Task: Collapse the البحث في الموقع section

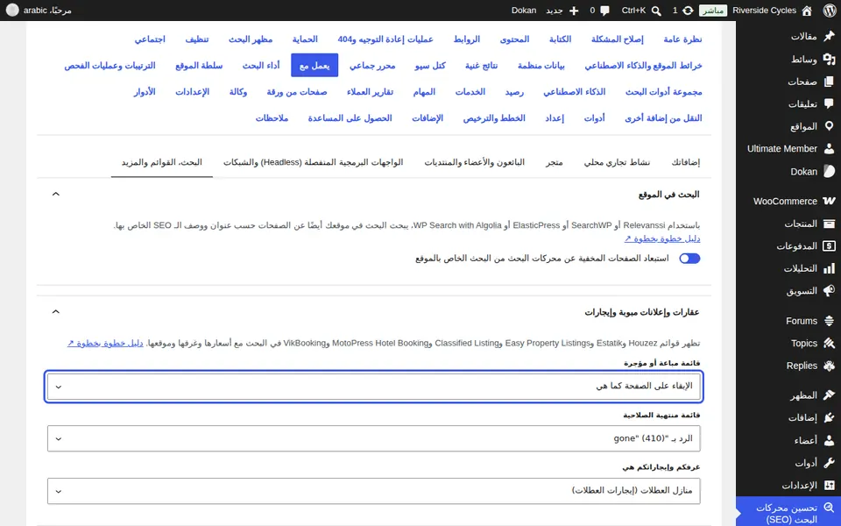Action: (56, 195)
